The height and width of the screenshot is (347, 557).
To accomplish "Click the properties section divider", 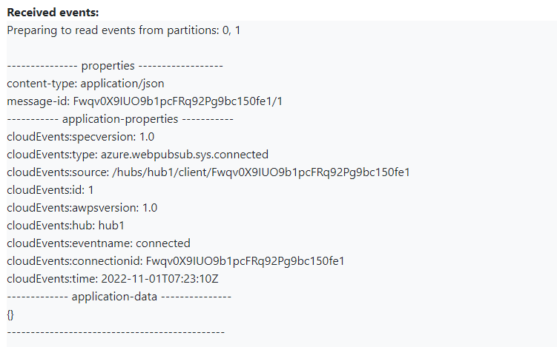I will coord(115,66).
